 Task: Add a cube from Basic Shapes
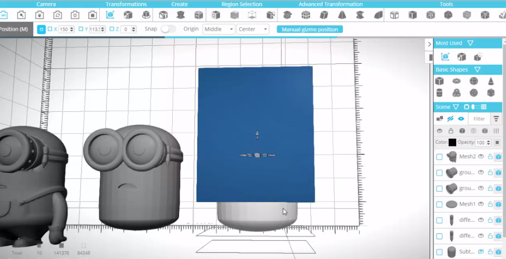coord(439,81)
